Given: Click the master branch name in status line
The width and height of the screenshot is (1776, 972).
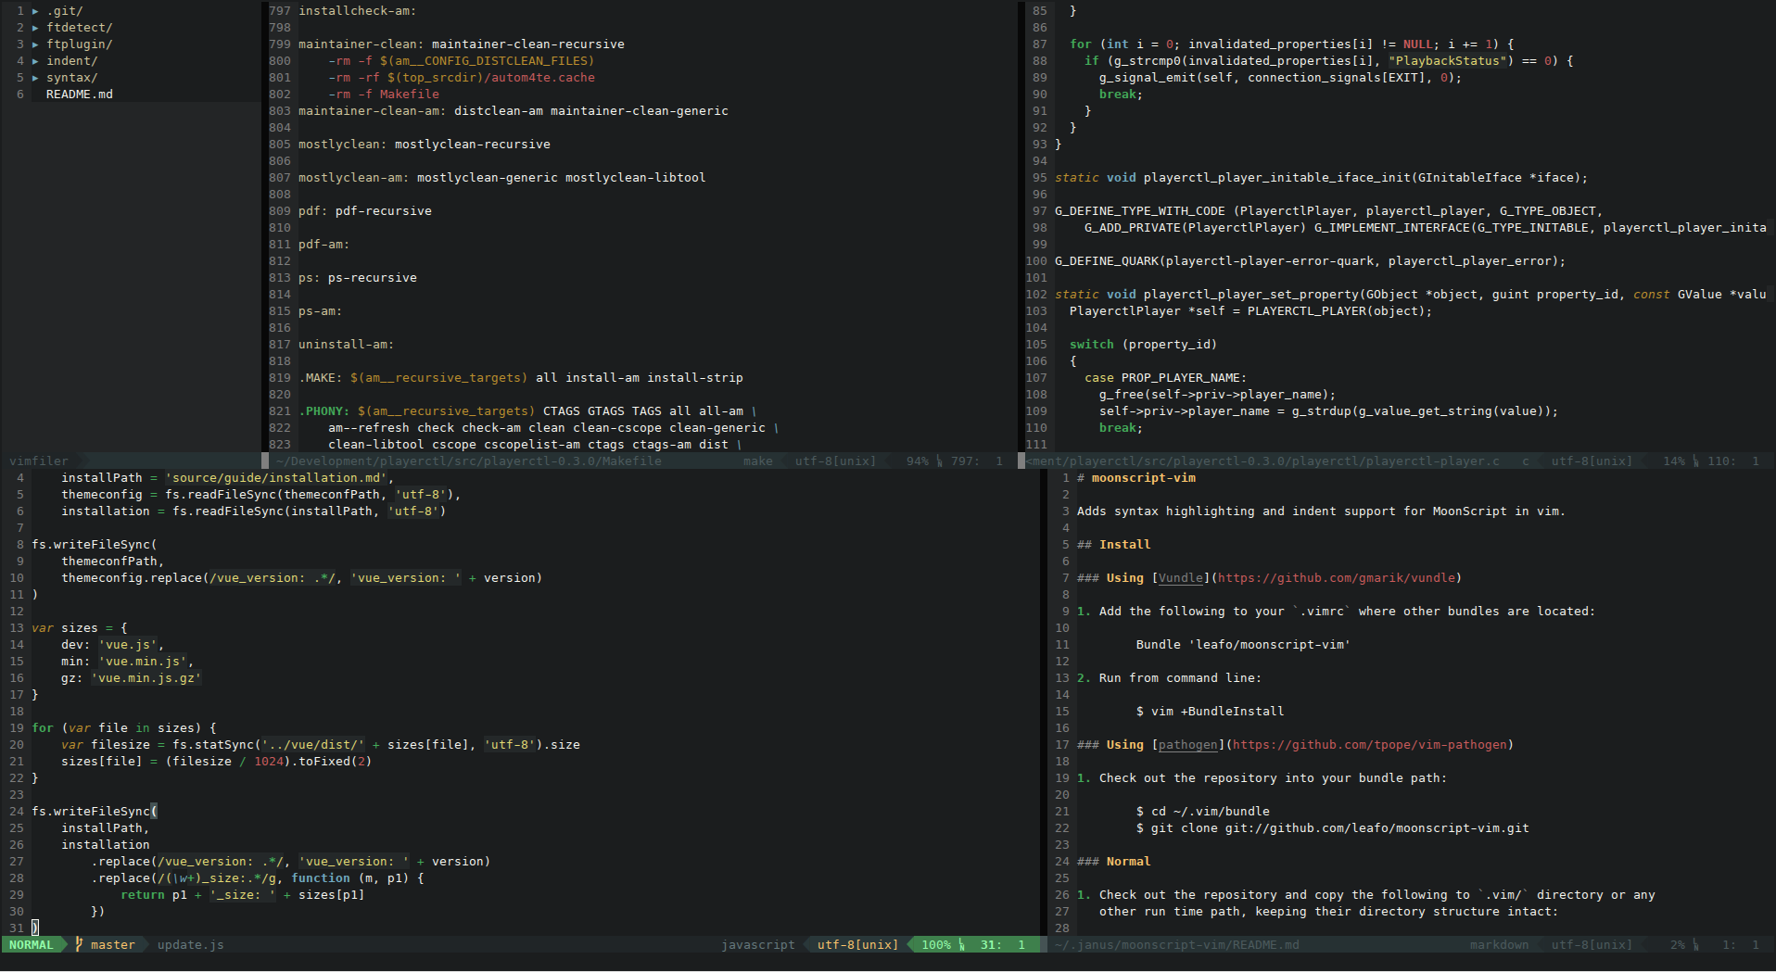Looking at the screenshot, I should coord(113,945).
